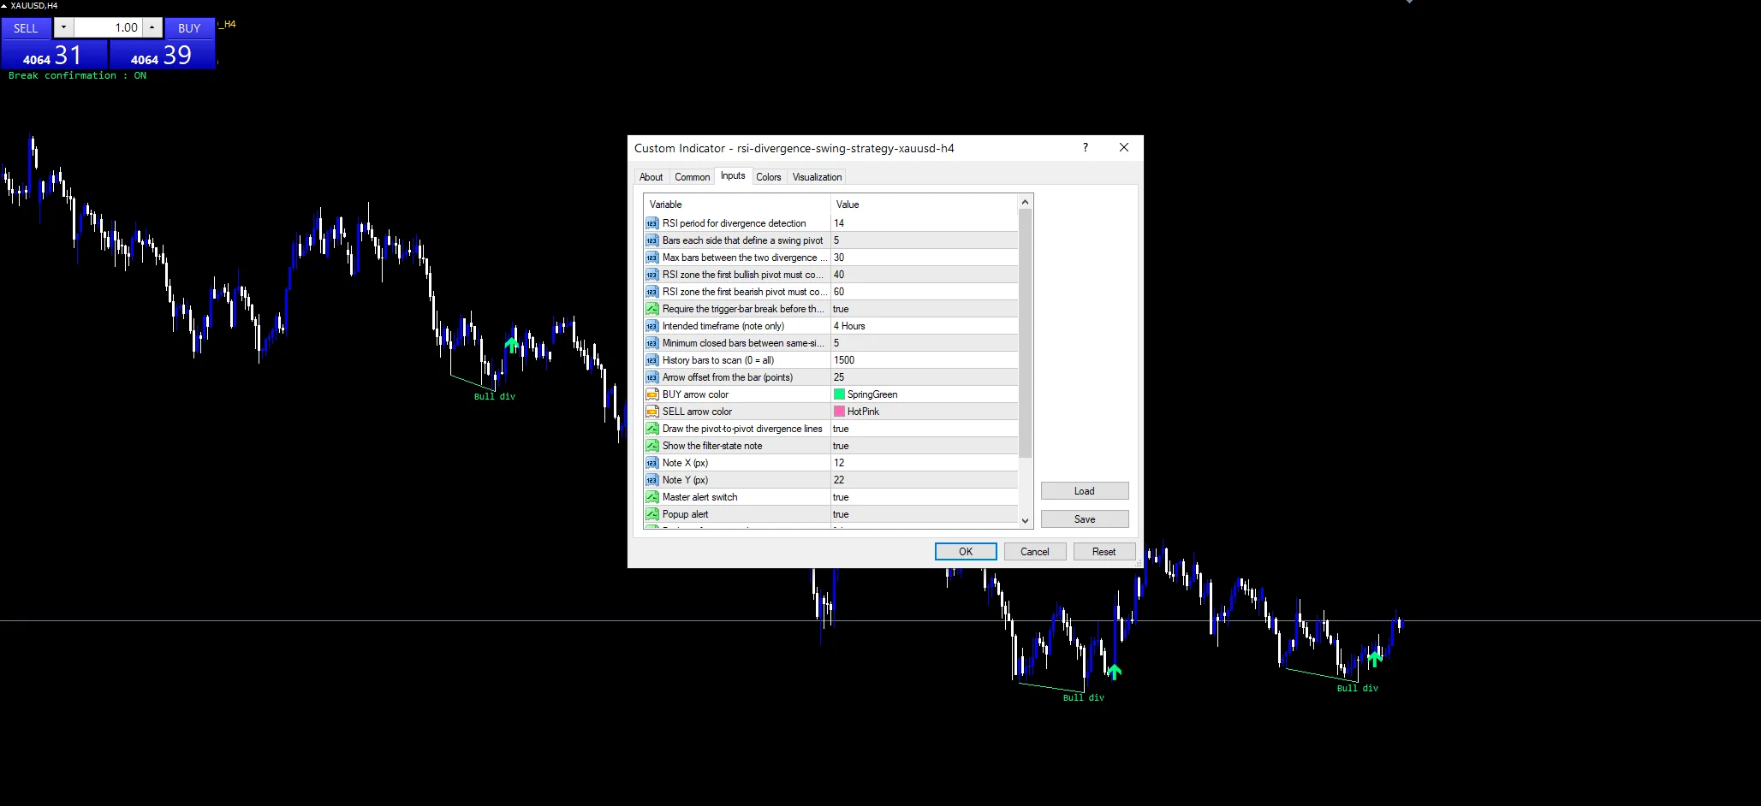1761x806 pixels.
Task: Select the Draw divergence lines value true
Action: pos(925,429)
